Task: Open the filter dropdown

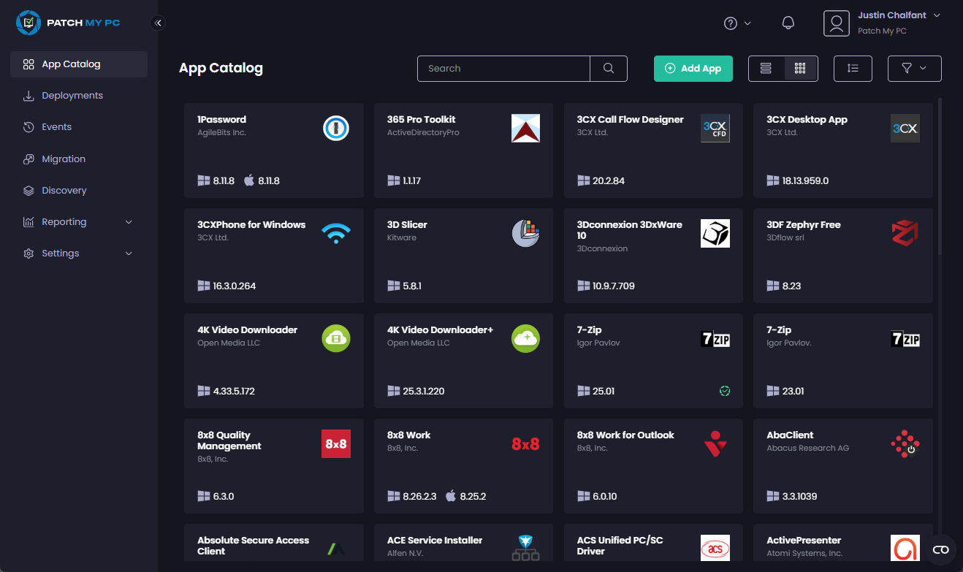Action: click(x=914, y=68)
